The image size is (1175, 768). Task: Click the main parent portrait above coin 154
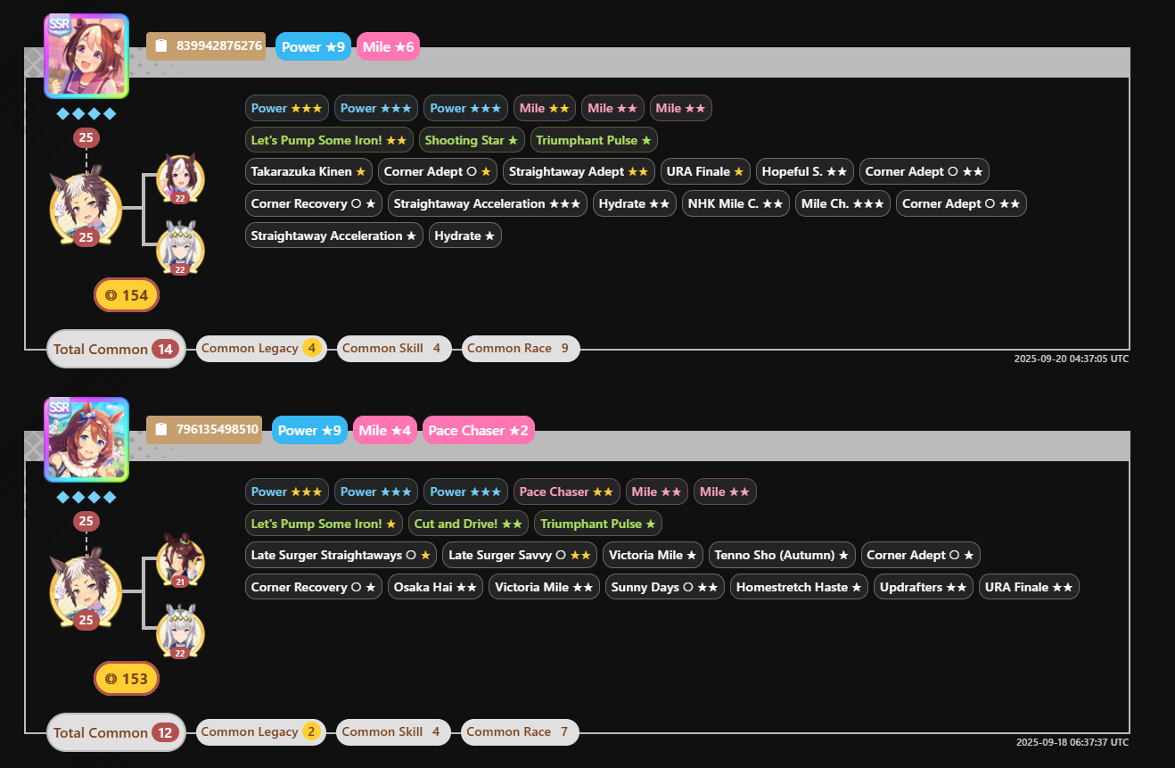coord(86,210)
